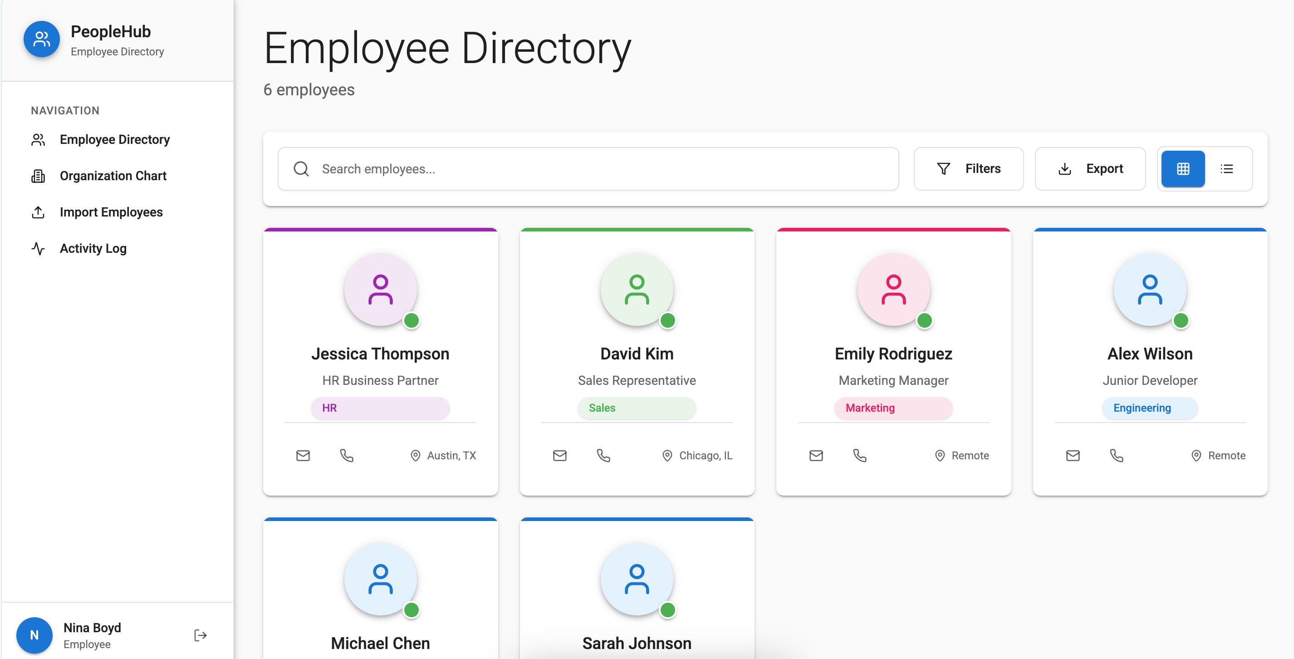Call Alex Wilson via the phone icon
Image resolution: width=1294 pixels, height=659 pixels.
coord(1117,455)
